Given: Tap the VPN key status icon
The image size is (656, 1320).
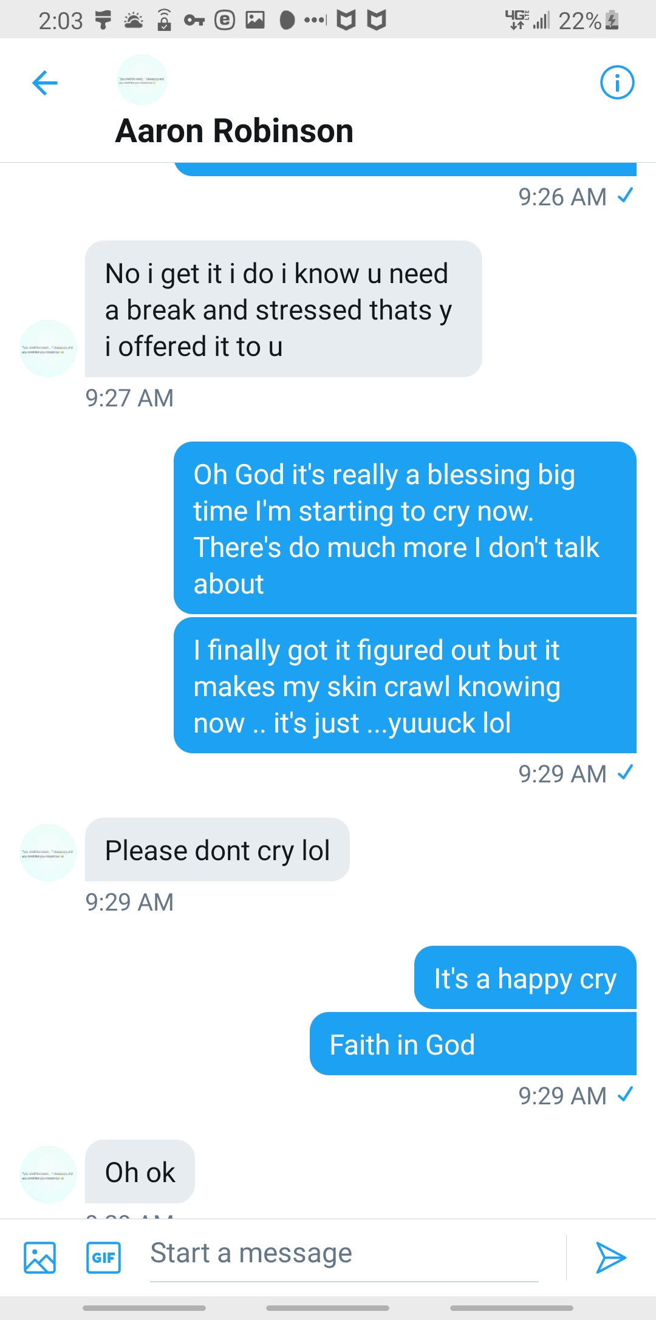Looking at the screenshot, I should coord(194,21).
